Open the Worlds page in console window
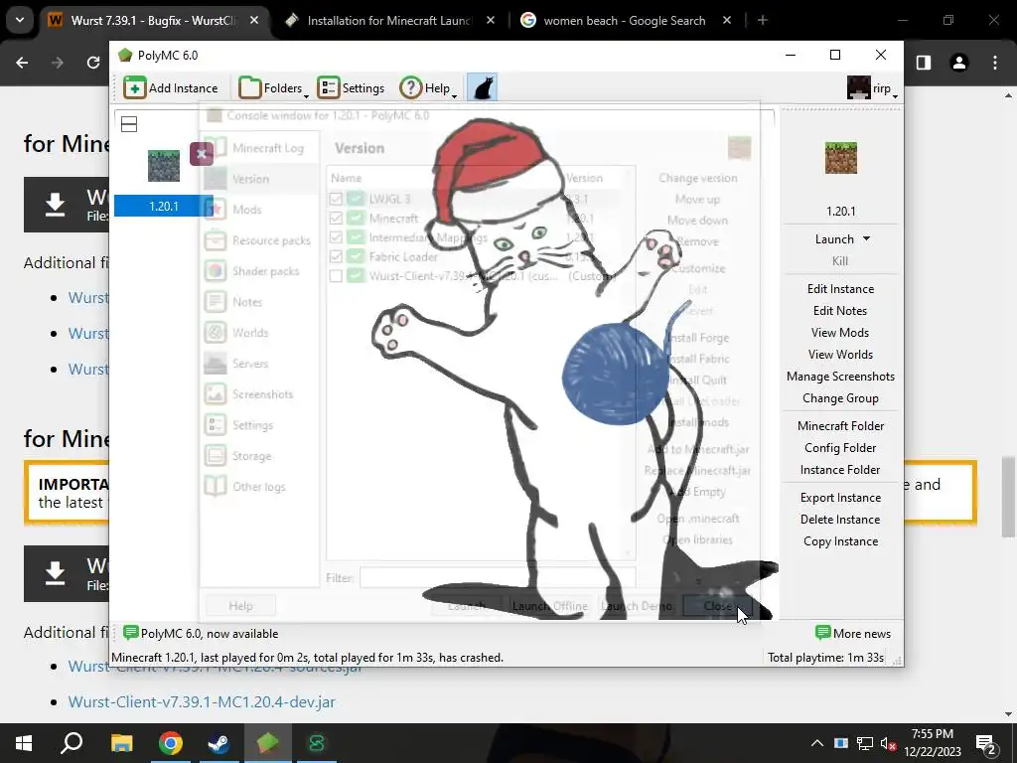Screen dimensions: 1017x763 coord(259,333)
